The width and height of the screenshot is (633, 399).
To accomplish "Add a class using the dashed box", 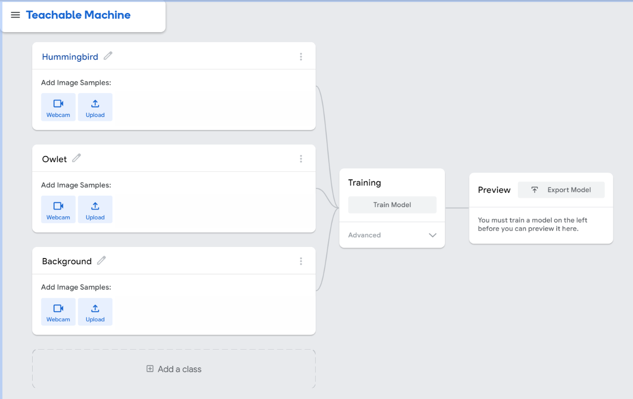I will click(174, 369).
